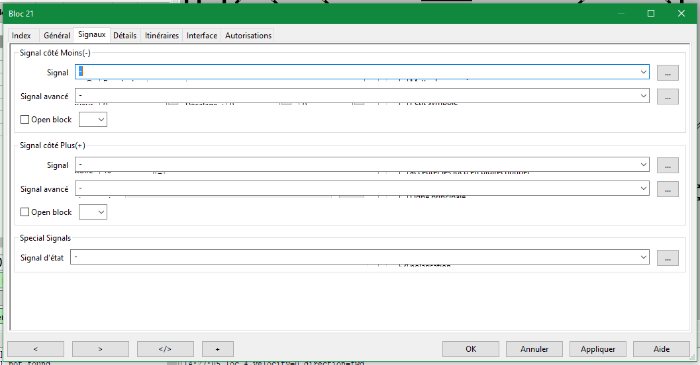This screenshot has height=365, width=700.
Task: Click the browse button for Minus side Signal avancé
Action: point(668,97)
